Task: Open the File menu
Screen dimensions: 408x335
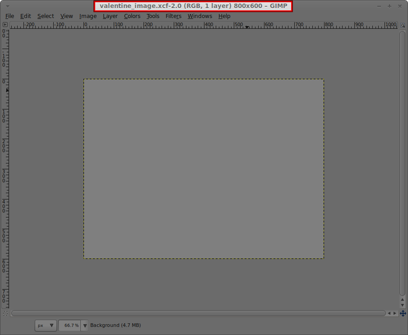Action: click(x=9, y=16)
